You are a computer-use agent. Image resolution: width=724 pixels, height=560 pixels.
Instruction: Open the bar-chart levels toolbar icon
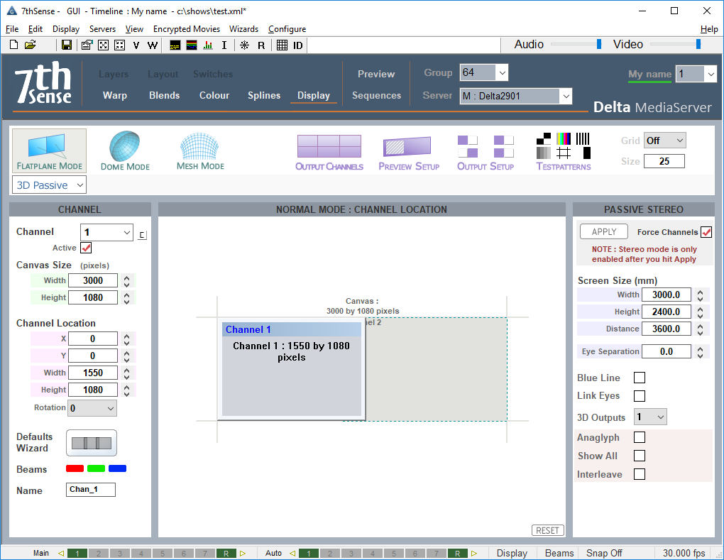(x=208, y=45)
